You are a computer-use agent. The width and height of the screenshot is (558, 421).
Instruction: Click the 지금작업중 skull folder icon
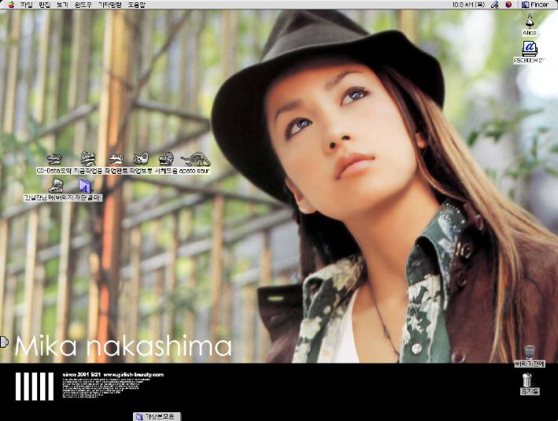point(88,158)
